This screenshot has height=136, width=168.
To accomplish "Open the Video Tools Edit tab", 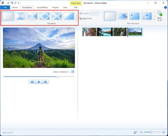I will 75,7.
